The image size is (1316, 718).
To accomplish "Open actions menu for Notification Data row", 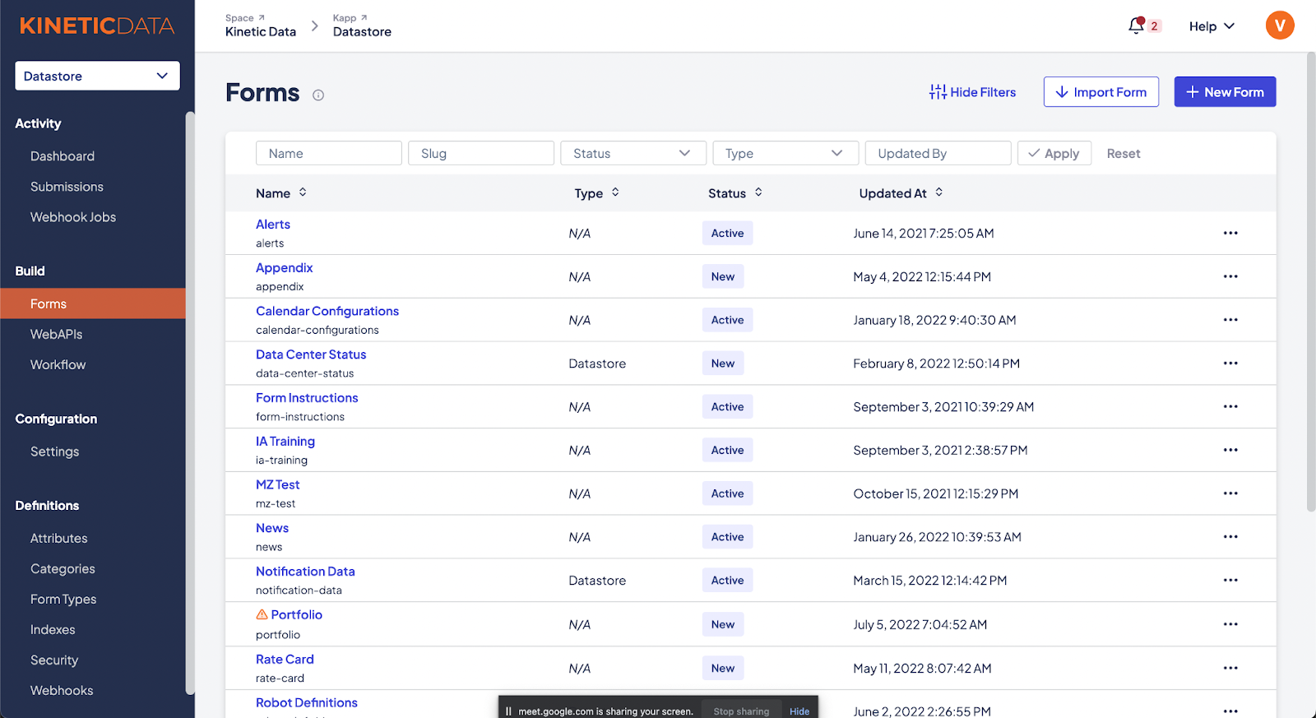I will click(1230, 580).
